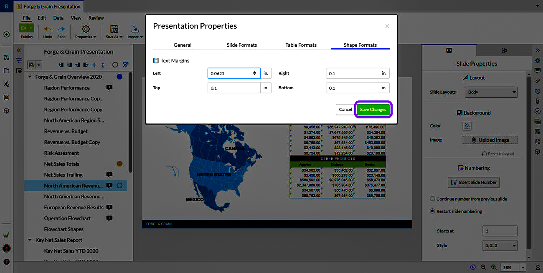Click Cancel in the properties dialog
543x273 pixels.
tap(345, 110)
